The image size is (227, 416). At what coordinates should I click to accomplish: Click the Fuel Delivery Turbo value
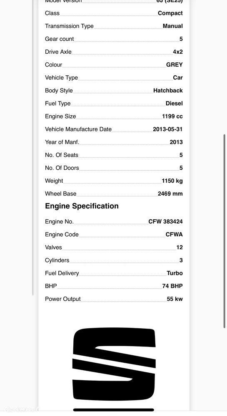(x=175, y=273)
